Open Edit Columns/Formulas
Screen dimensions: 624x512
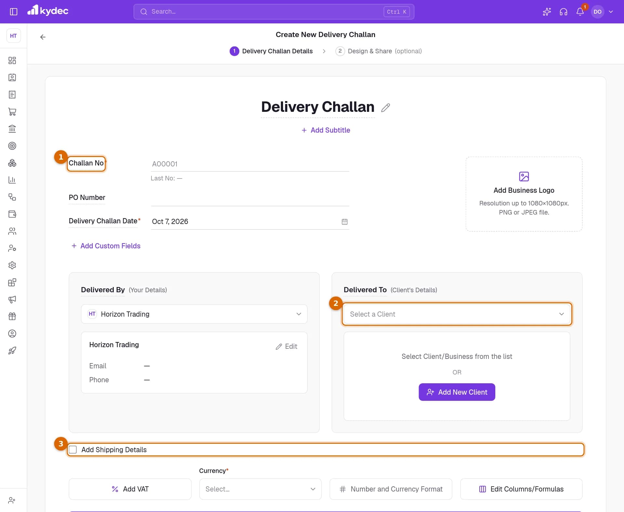pos(521,489)
